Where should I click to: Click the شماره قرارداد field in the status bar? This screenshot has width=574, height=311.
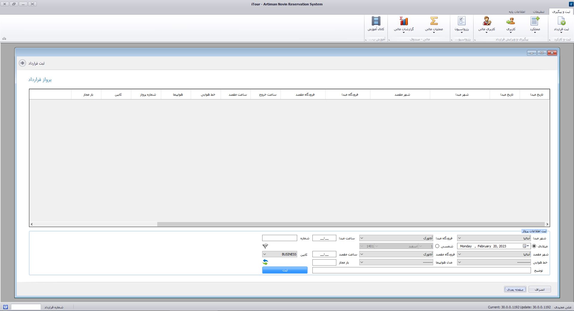pyautogui.click(x=26, y=307)
